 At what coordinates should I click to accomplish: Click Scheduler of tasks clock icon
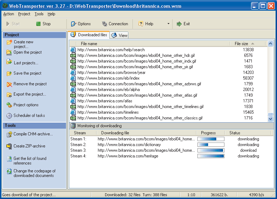pos(9,116)
